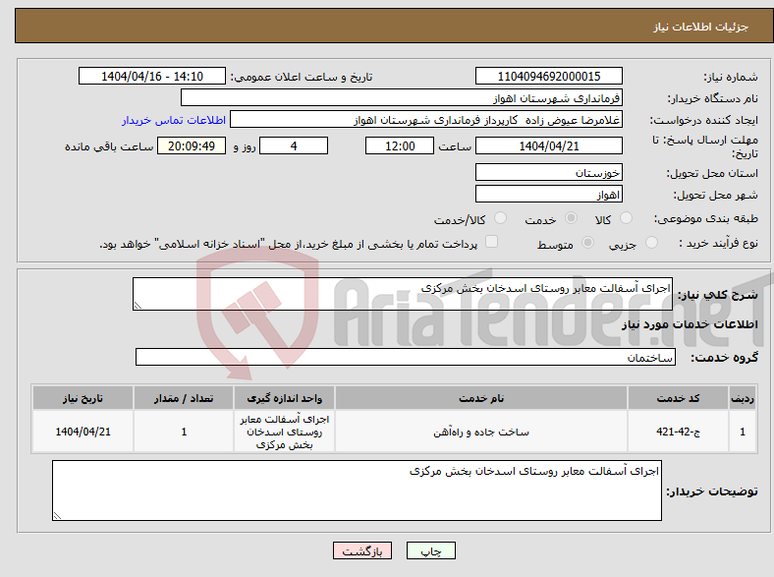The width and height of the screenshot is (774, 577).
Task: Click the row number cell 1
Action: [743, 432]
